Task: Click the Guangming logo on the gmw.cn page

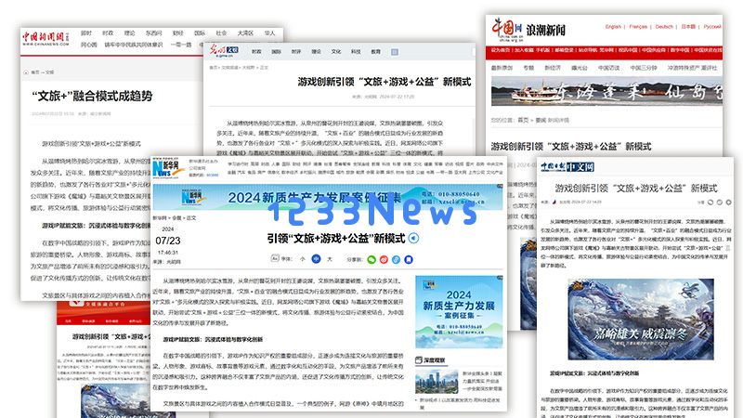Action: 224,50
